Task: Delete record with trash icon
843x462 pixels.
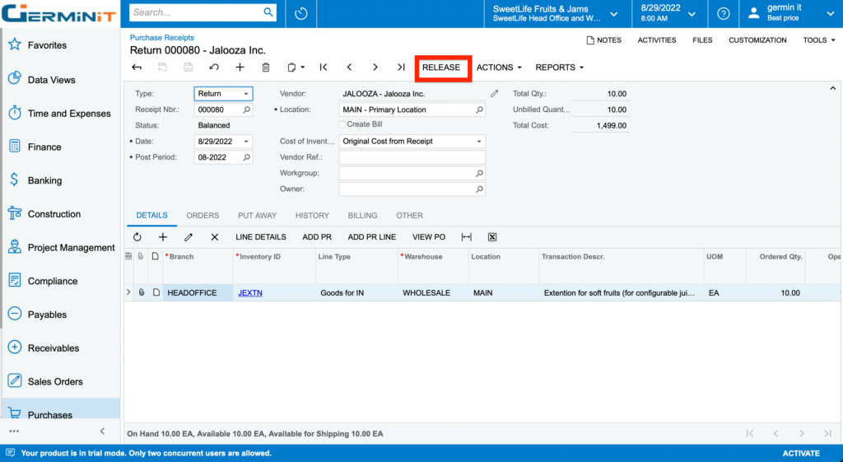Action: click(266, 68)
